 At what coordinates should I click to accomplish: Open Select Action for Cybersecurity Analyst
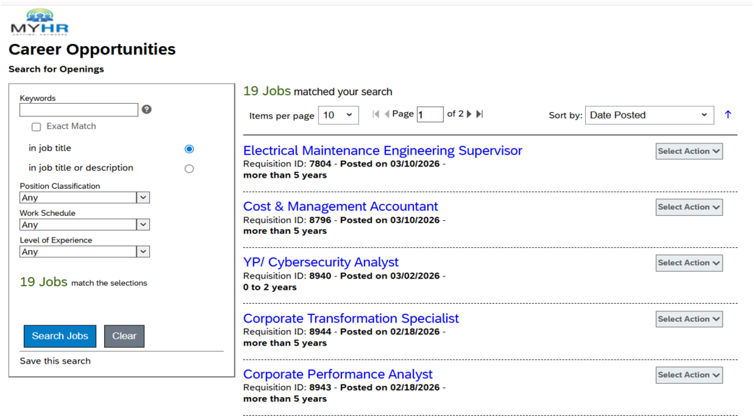(x=688, y=263)
